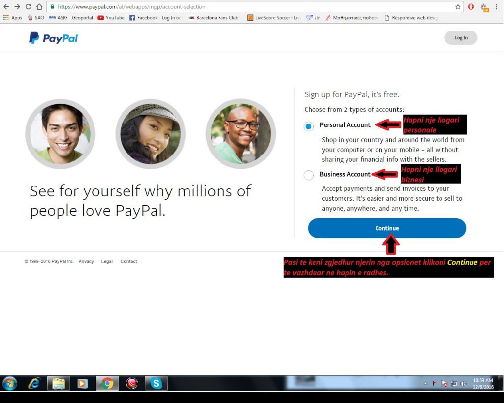Open the Barcelona Fans Club bookmark

(215, 18)
